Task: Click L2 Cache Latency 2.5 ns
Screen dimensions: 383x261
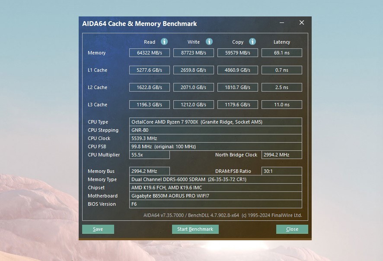Action: pyautogui.click(x=282, y=87)
